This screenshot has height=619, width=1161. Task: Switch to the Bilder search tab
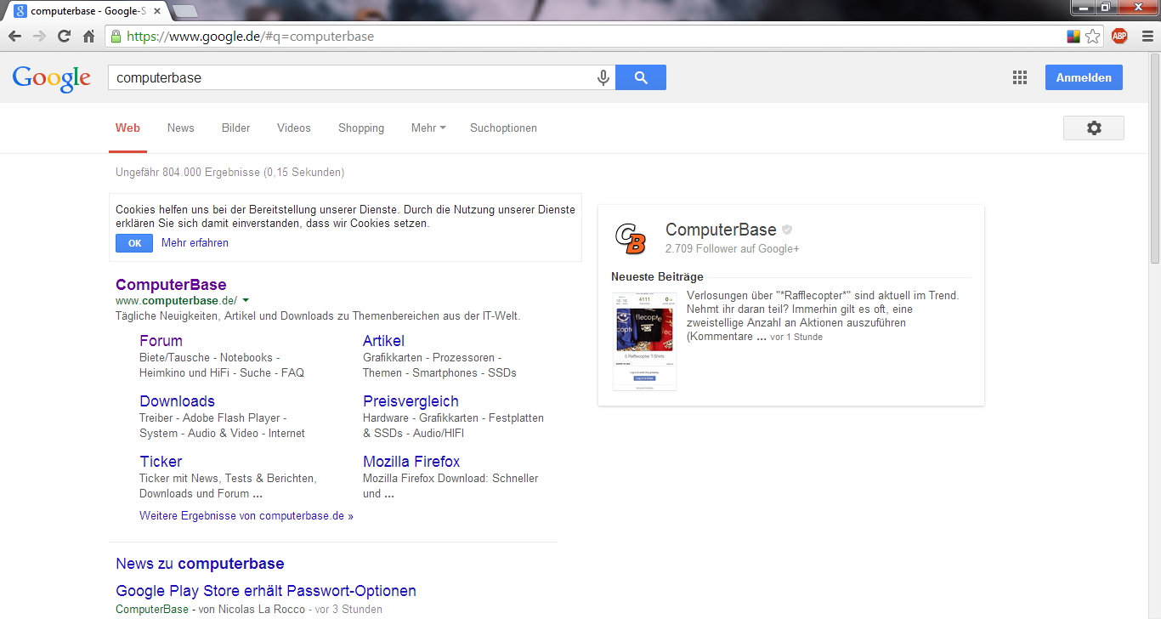click(235, 128)
